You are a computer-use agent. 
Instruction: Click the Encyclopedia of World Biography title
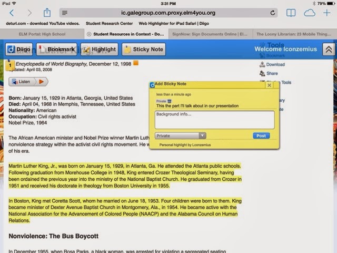[x=51, y=64]
